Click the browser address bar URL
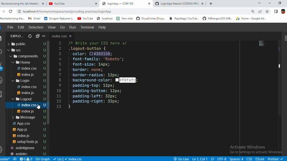This screenshot has width=287, height=161. 67,11
